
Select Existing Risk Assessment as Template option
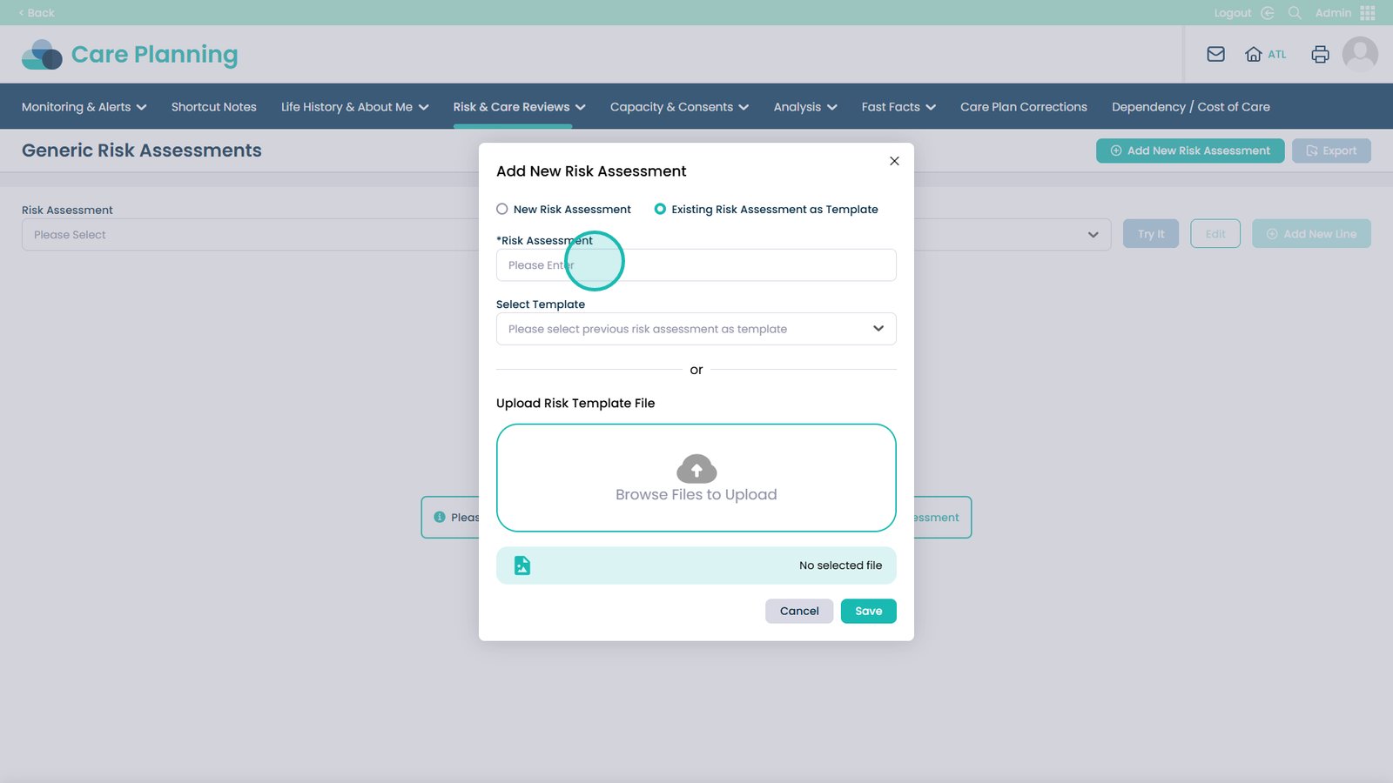pyautogui.click(x=660, y=210)
